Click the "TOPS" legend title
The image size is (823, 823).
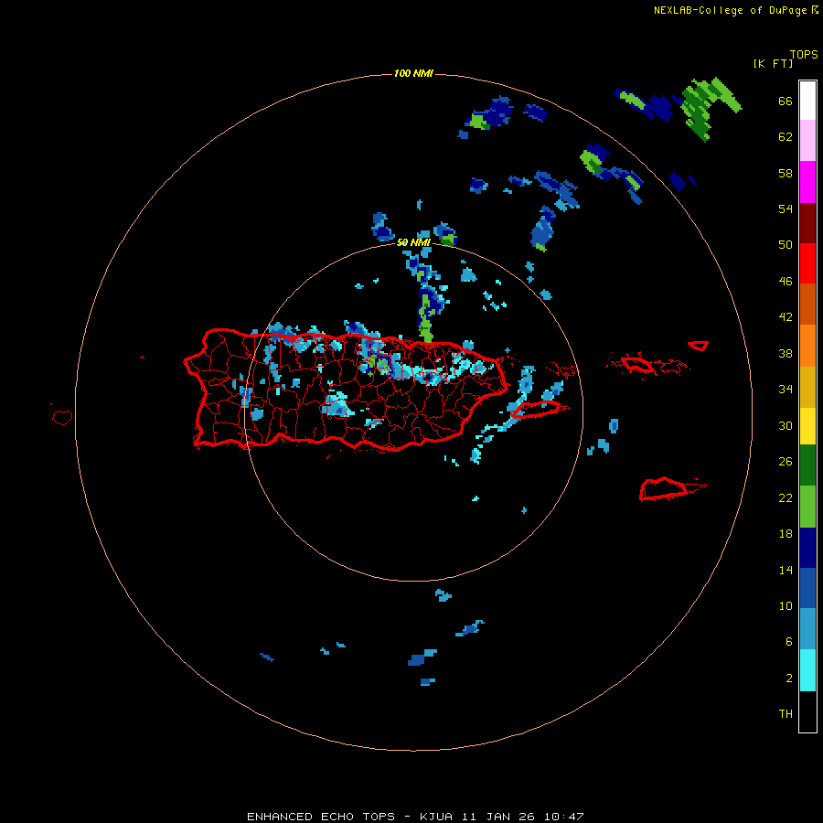click(x=804, y=54)
